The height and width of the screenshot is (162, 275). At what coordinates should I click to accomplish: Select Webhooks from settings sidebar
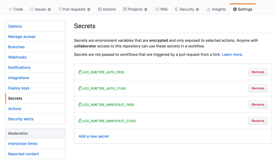point(17,57)
